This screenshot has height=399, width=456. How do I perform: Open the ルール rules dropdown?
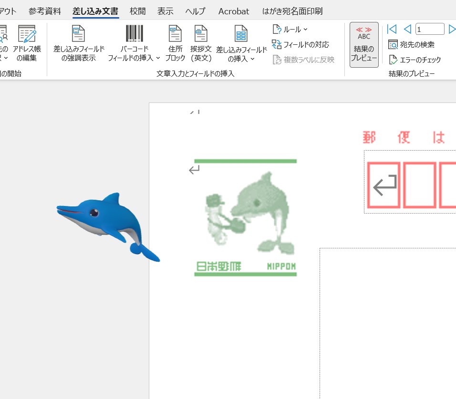pos(290,30)
